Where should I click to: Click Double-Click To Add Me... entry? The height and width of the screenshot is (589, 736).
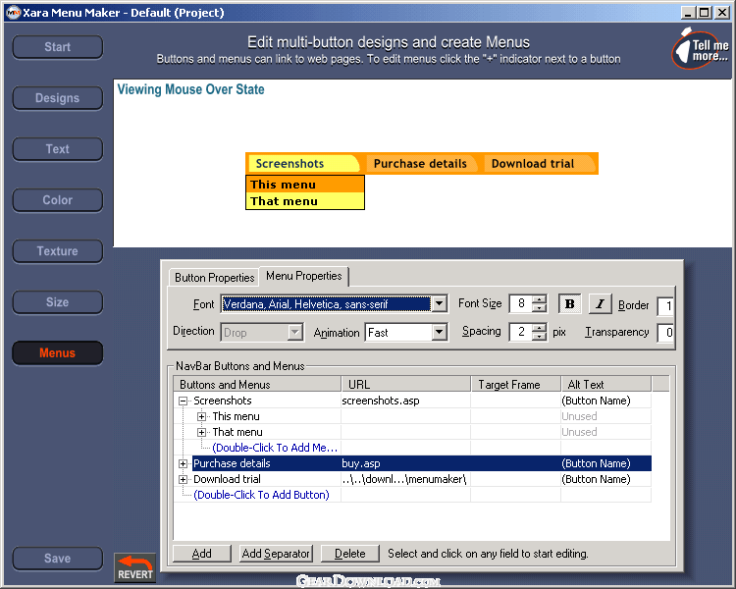275,448
